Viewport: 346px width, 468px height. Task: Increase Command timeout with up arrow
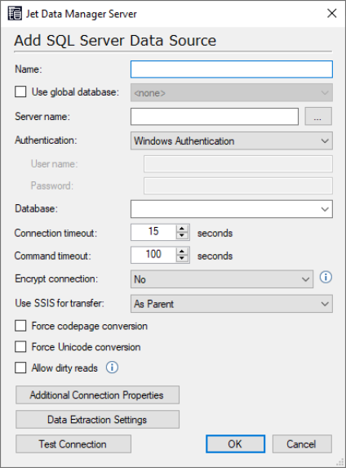click(182, 252)
